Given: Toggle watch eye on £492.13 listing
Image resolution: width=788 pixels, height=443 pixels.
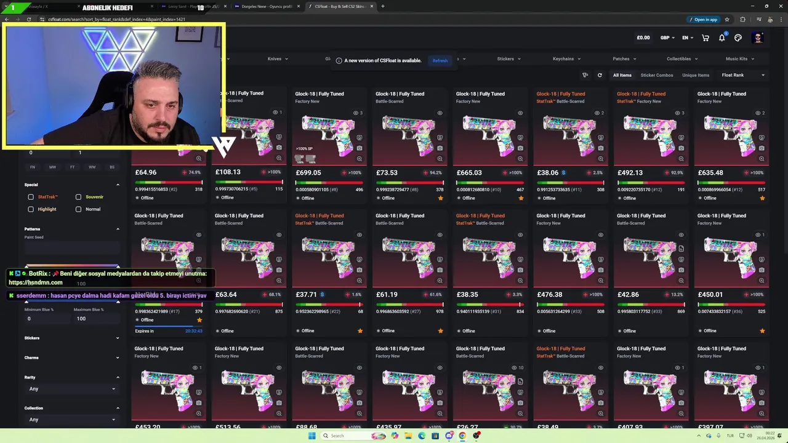Looking at the screenshot, I should tap(678, 113).
